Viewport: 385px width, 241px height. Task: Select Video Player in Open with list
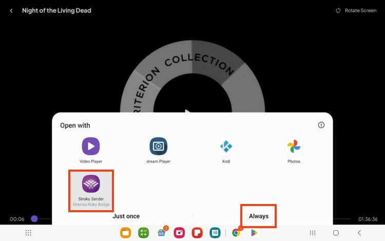(91, 146)
